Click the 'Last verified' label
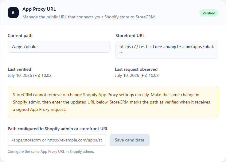This screenshot has height=162, width=226. click(x=19, y=69)
